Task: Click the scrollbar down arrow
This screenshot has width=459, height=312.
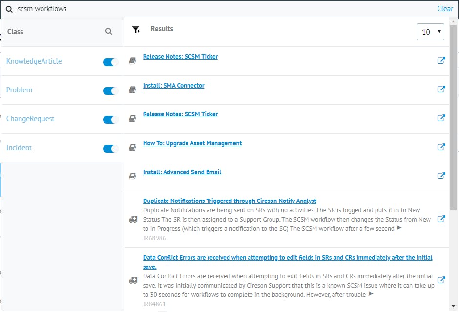Action: click(454, 306)
